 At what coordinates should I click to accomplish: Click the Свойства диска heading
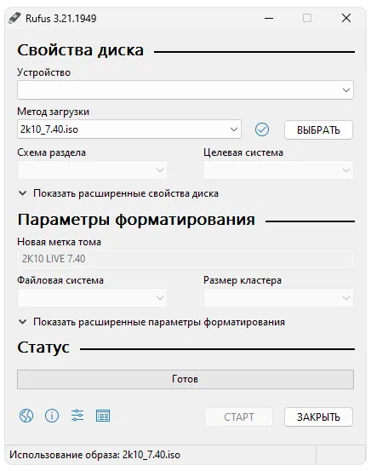click(81, 50)
